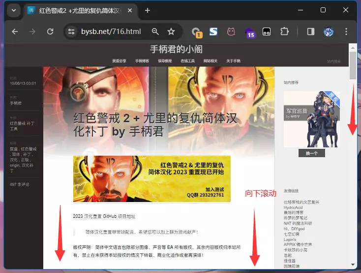Open site information icon in address bar
Viewport: 361px width, 273px height.
pyautogui.click(x=71, y=32)
